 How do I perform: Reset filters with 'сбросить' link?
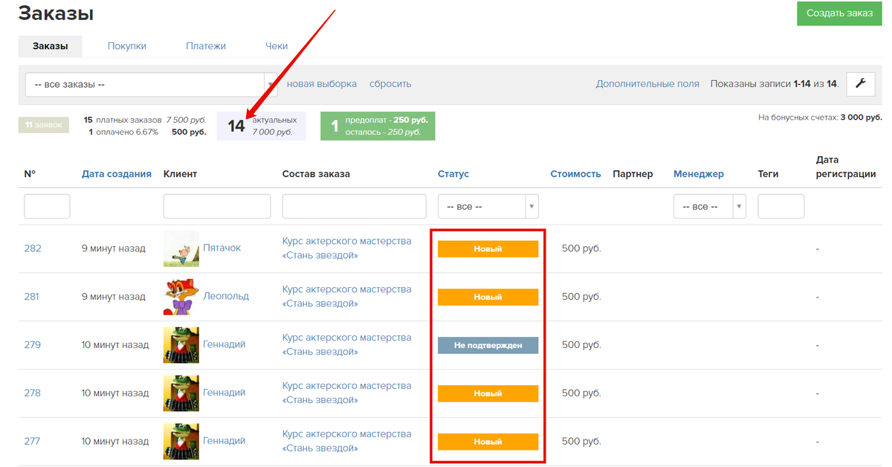390,84
